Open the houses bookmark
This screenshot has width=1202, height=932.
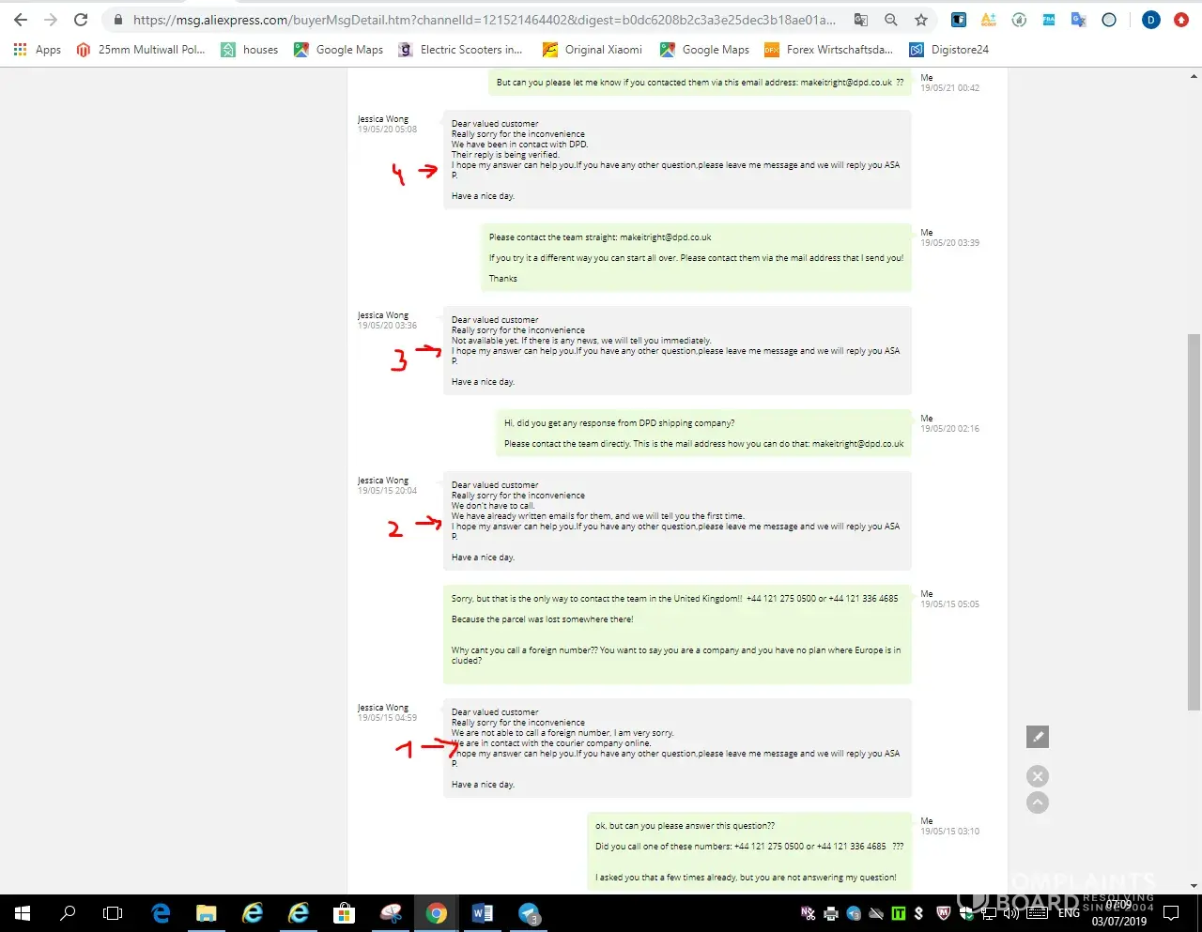[x=250, y=50]
